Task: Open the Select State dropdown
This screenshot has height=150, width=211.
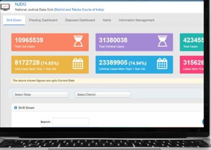Action: pyautogui.click(x=40, y=95)
